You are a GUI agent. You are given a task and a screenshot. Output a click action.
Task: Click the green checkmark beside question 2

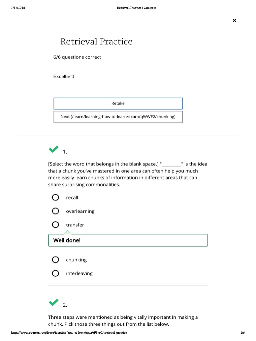[x=53, y=302]
